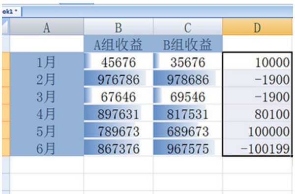Image resolution: width=295 pixels, height=194 pixels.
Task: Select cell containing 67646
Action: tap(118, 96)
